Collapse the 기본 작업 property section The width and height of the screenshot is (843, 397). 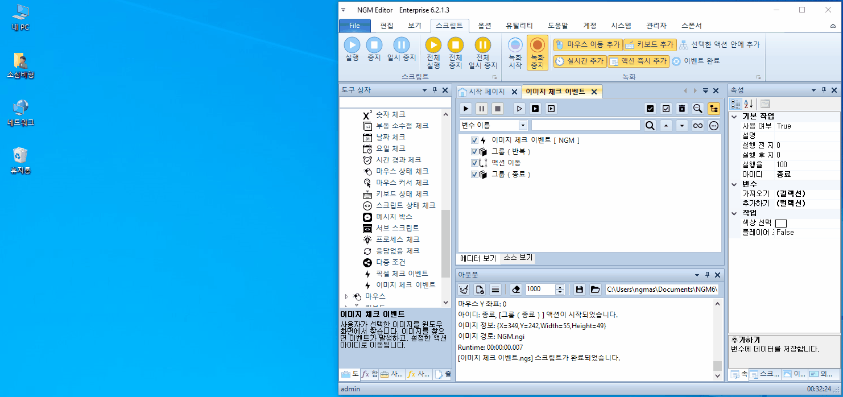click(x=734, y=116)
